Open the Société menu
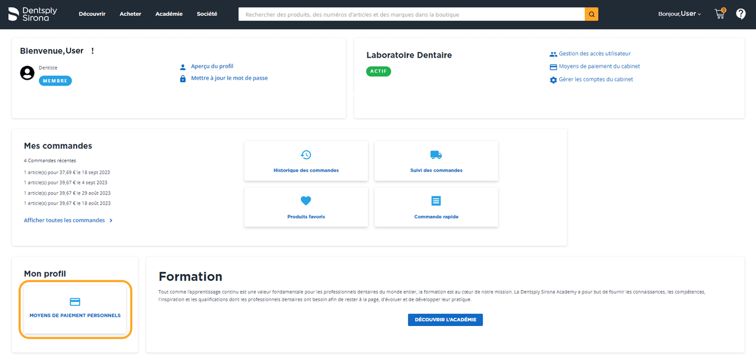 pos(207,14)
